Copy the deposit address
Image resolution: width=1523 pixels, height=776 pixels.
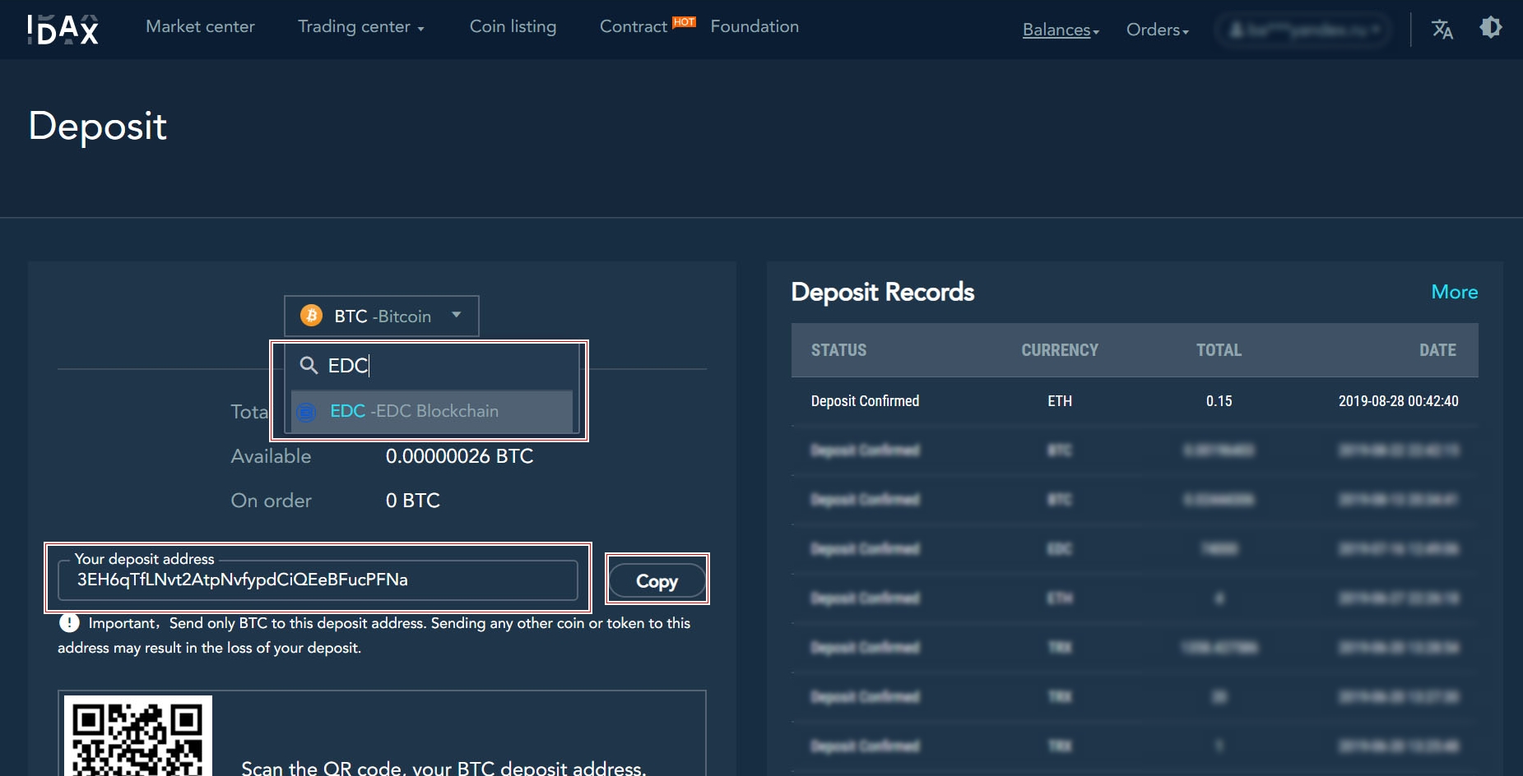[657, 580]
